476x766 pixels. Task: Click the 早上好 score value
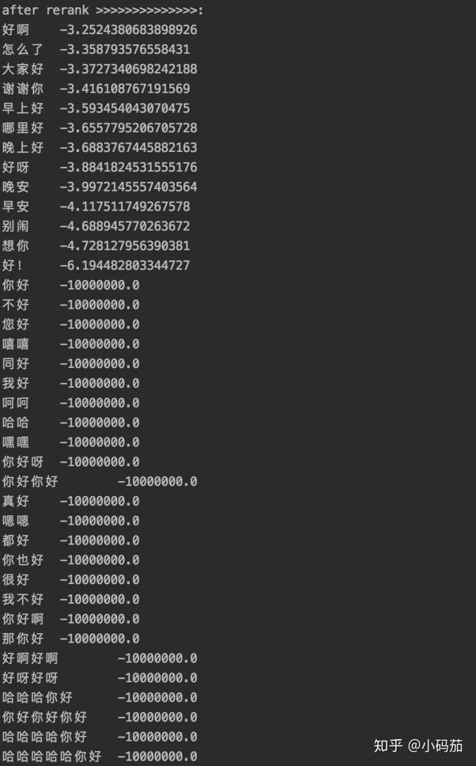[124, 108]
